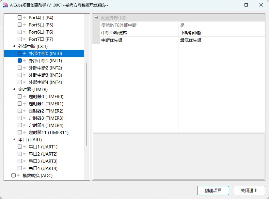269x199 pixels.
Task: Select the 串口1 (UART1) tree item
Action: 43,147
